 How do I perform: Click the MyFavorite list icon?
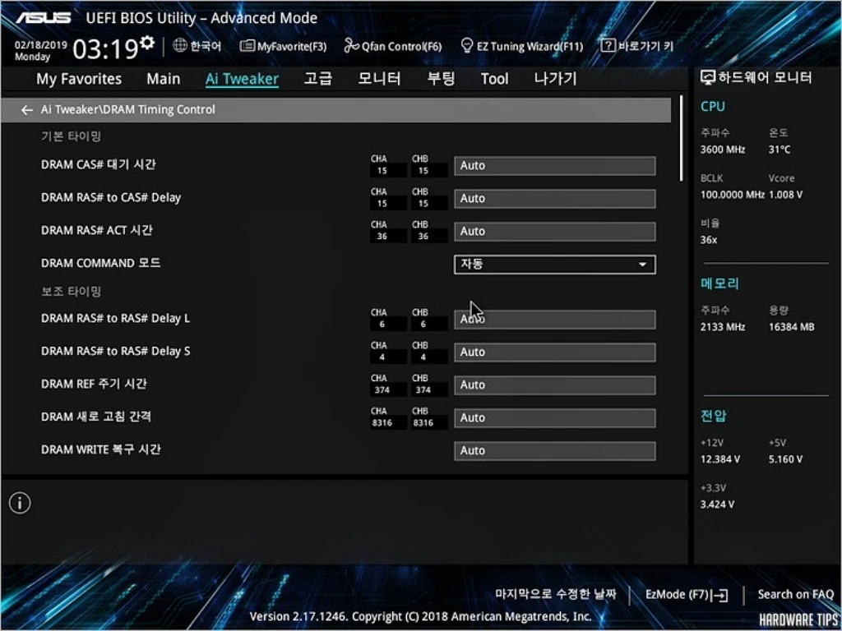[x=247, y=46]
